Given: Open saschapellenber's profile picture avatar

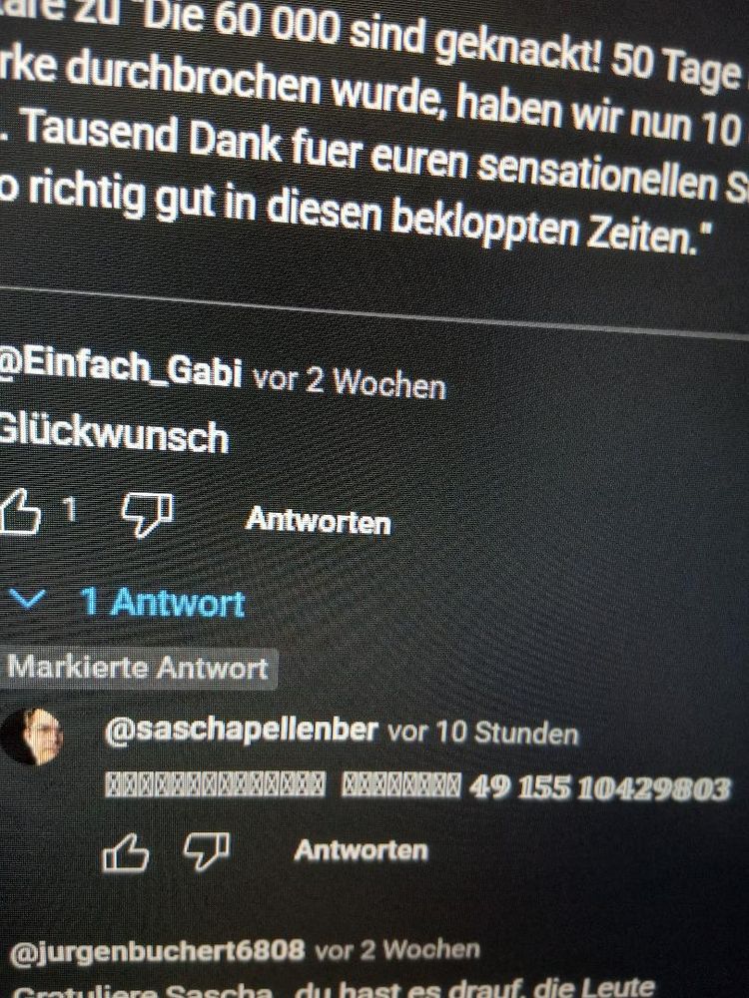Looking at the screenshot, I should (32, 737).
